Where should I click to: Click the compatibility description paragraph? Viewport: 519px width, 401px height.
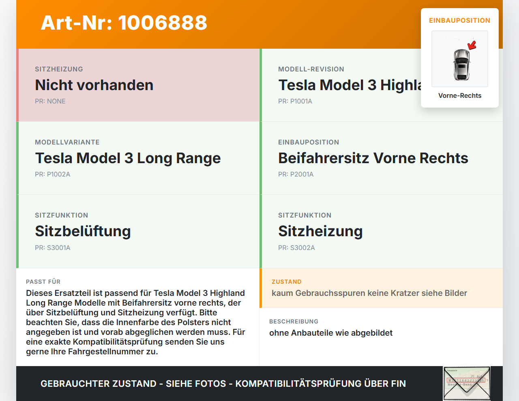136,322
